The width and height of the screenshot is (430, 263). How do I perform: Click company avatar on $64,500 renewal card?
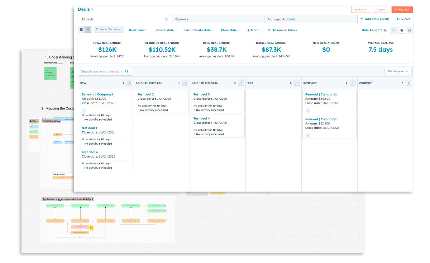(x=308, y=111)
